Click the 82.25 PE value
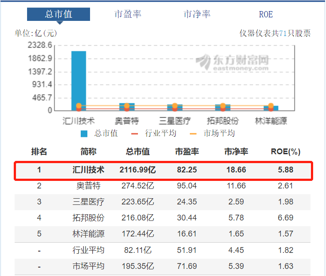 187,170
